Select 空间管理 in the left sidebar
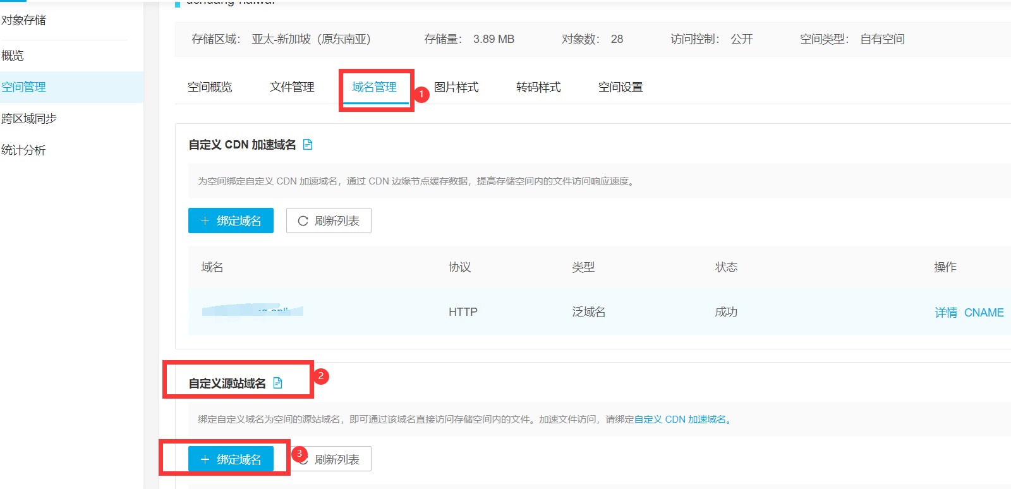Viewport: 1011px width, 489px height. pos(23,87)
